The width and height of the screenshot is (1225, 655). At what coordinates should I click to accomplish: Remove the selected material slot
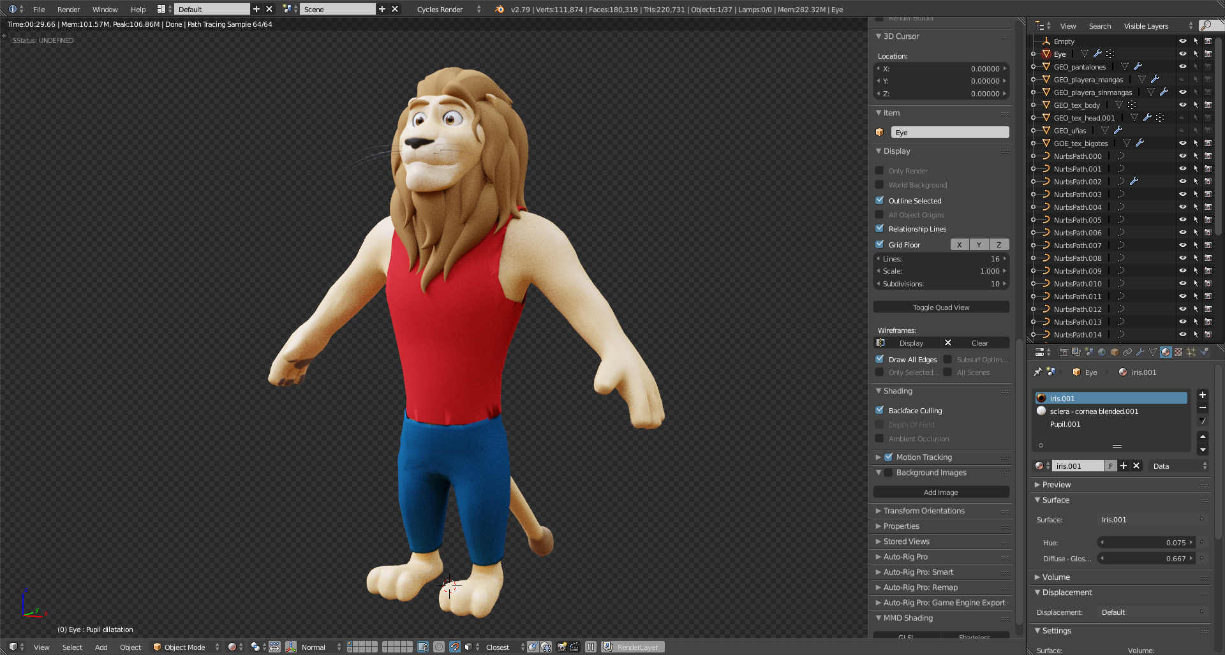pos(1203,408)
